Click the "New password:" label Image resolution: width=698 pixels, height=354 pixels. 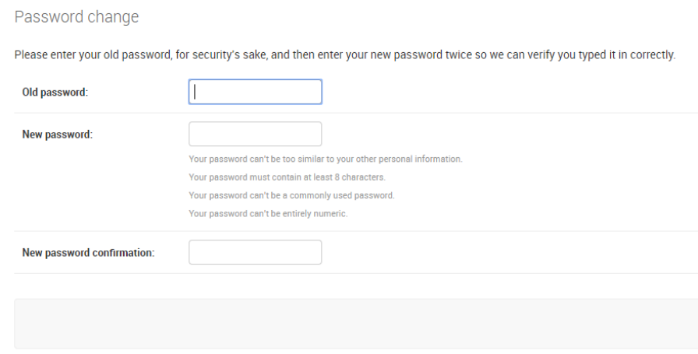[x=57, y=135]
